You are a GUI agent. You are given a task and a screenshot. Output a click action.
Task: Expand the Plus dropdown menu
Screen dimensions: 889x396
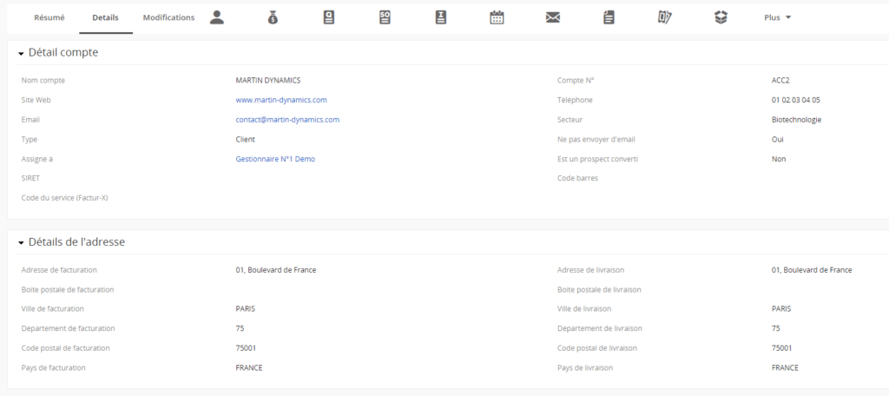pos(777,17)
